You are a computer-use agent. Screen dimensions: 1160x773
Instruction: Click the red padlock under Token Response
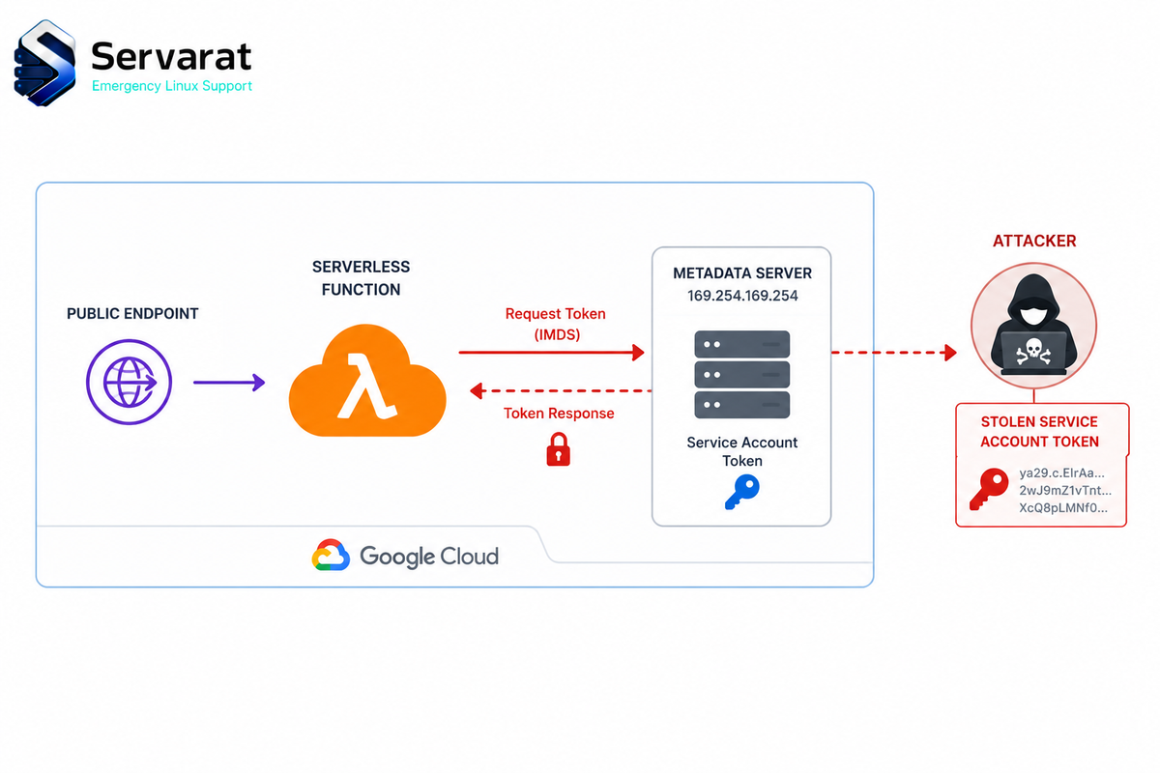(558, 450)
